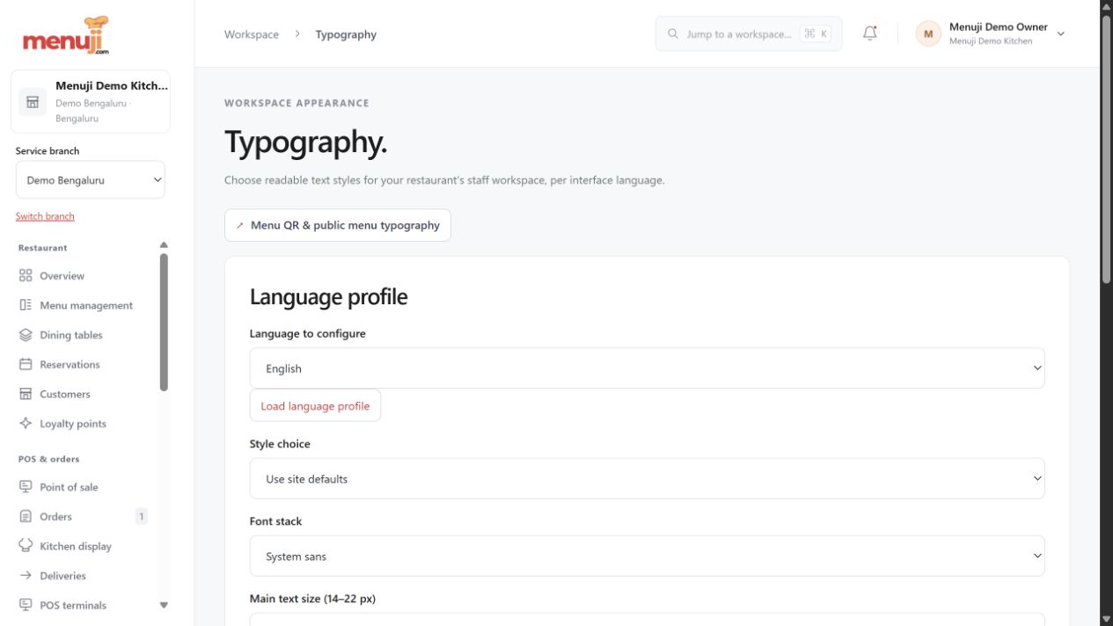Click the Menuji Demo Kitchen store icon
1113x626 pixels.
coord(33,102)
